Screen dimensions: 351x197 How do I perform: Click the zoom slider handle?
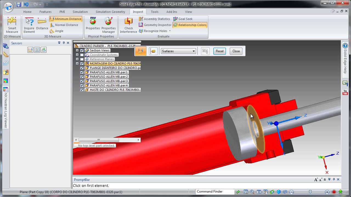[x=310, y=192]
